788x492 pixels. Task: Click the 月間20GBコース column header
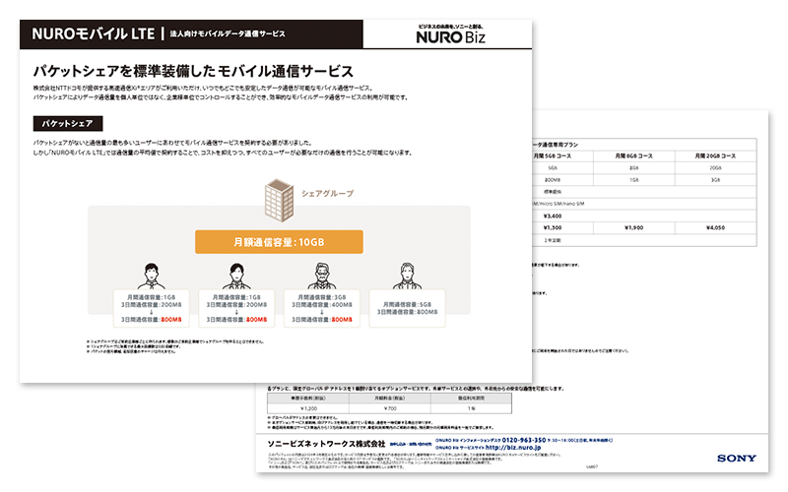point(715,156)
